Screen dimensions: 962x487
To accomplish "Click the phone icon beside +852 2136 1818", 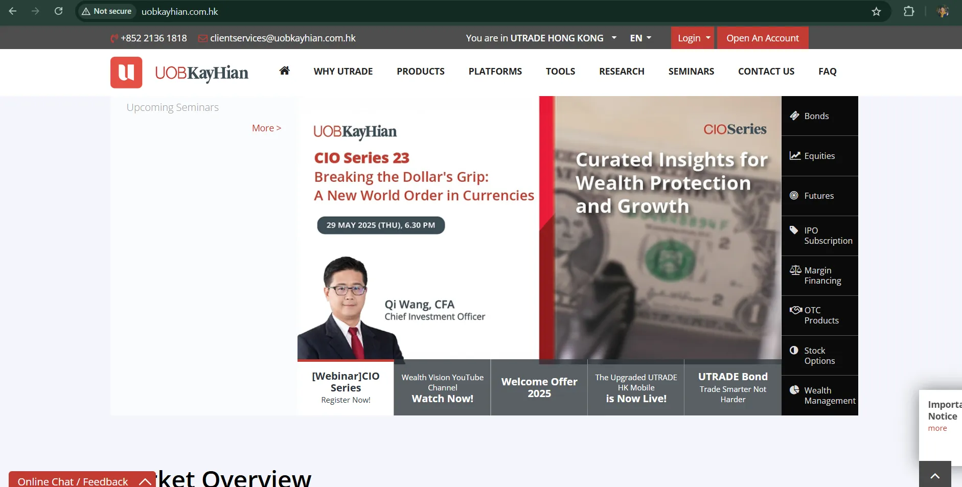I will 114,38.
